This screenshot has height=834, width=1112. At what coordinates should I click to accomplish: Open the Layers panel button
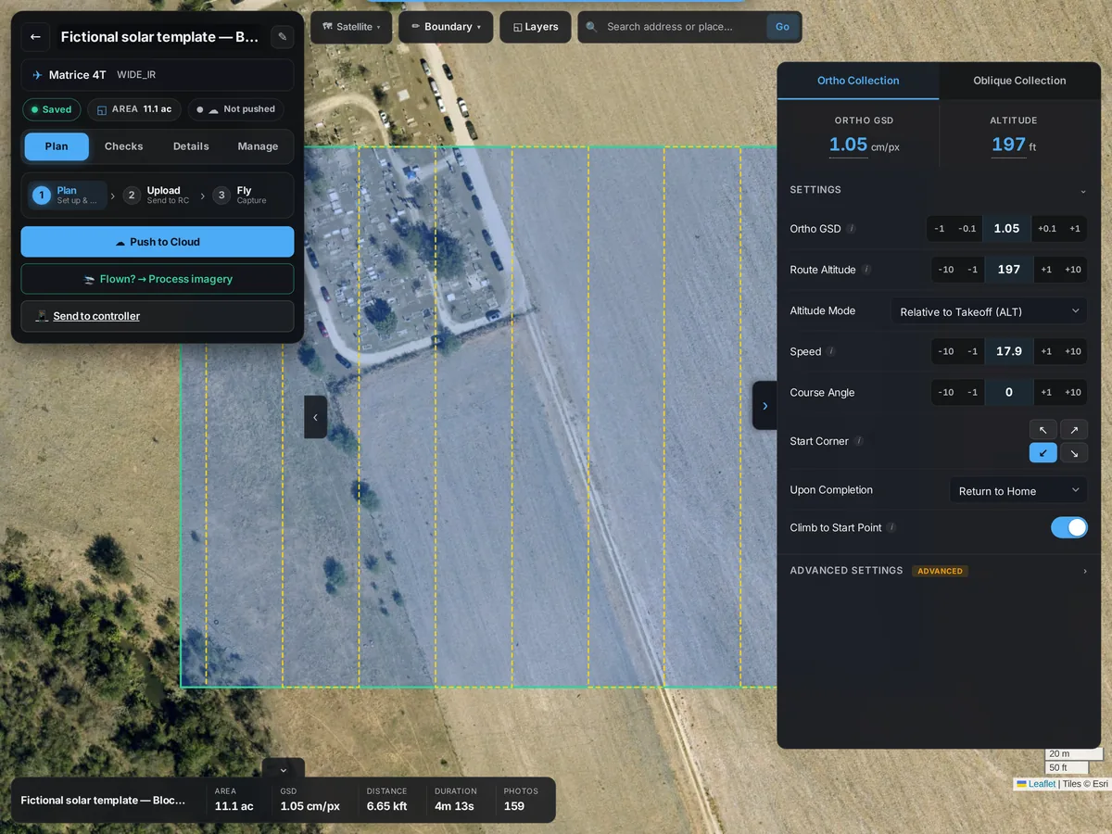point(536,27)
